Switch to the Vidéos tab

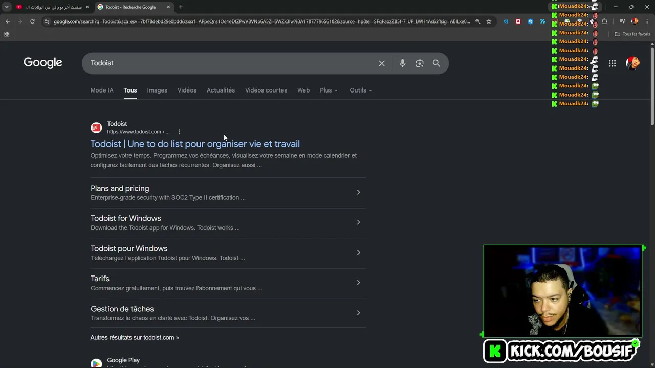(187, 90)
